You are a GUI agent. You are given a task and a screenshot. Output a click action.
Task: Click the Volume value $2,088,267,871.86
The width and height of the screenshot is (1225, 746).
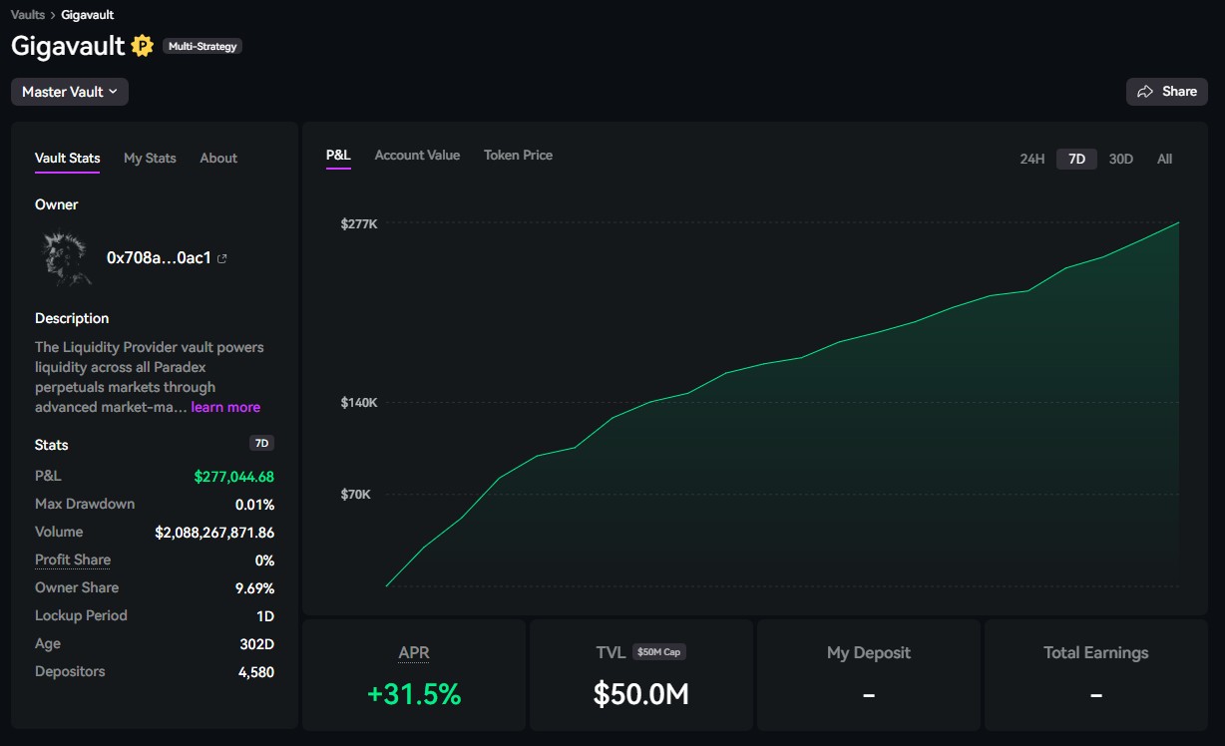pos(214,533)
